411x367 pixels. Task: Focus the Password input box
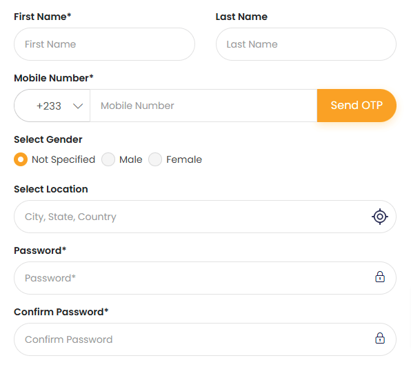(x=205, y=278)
